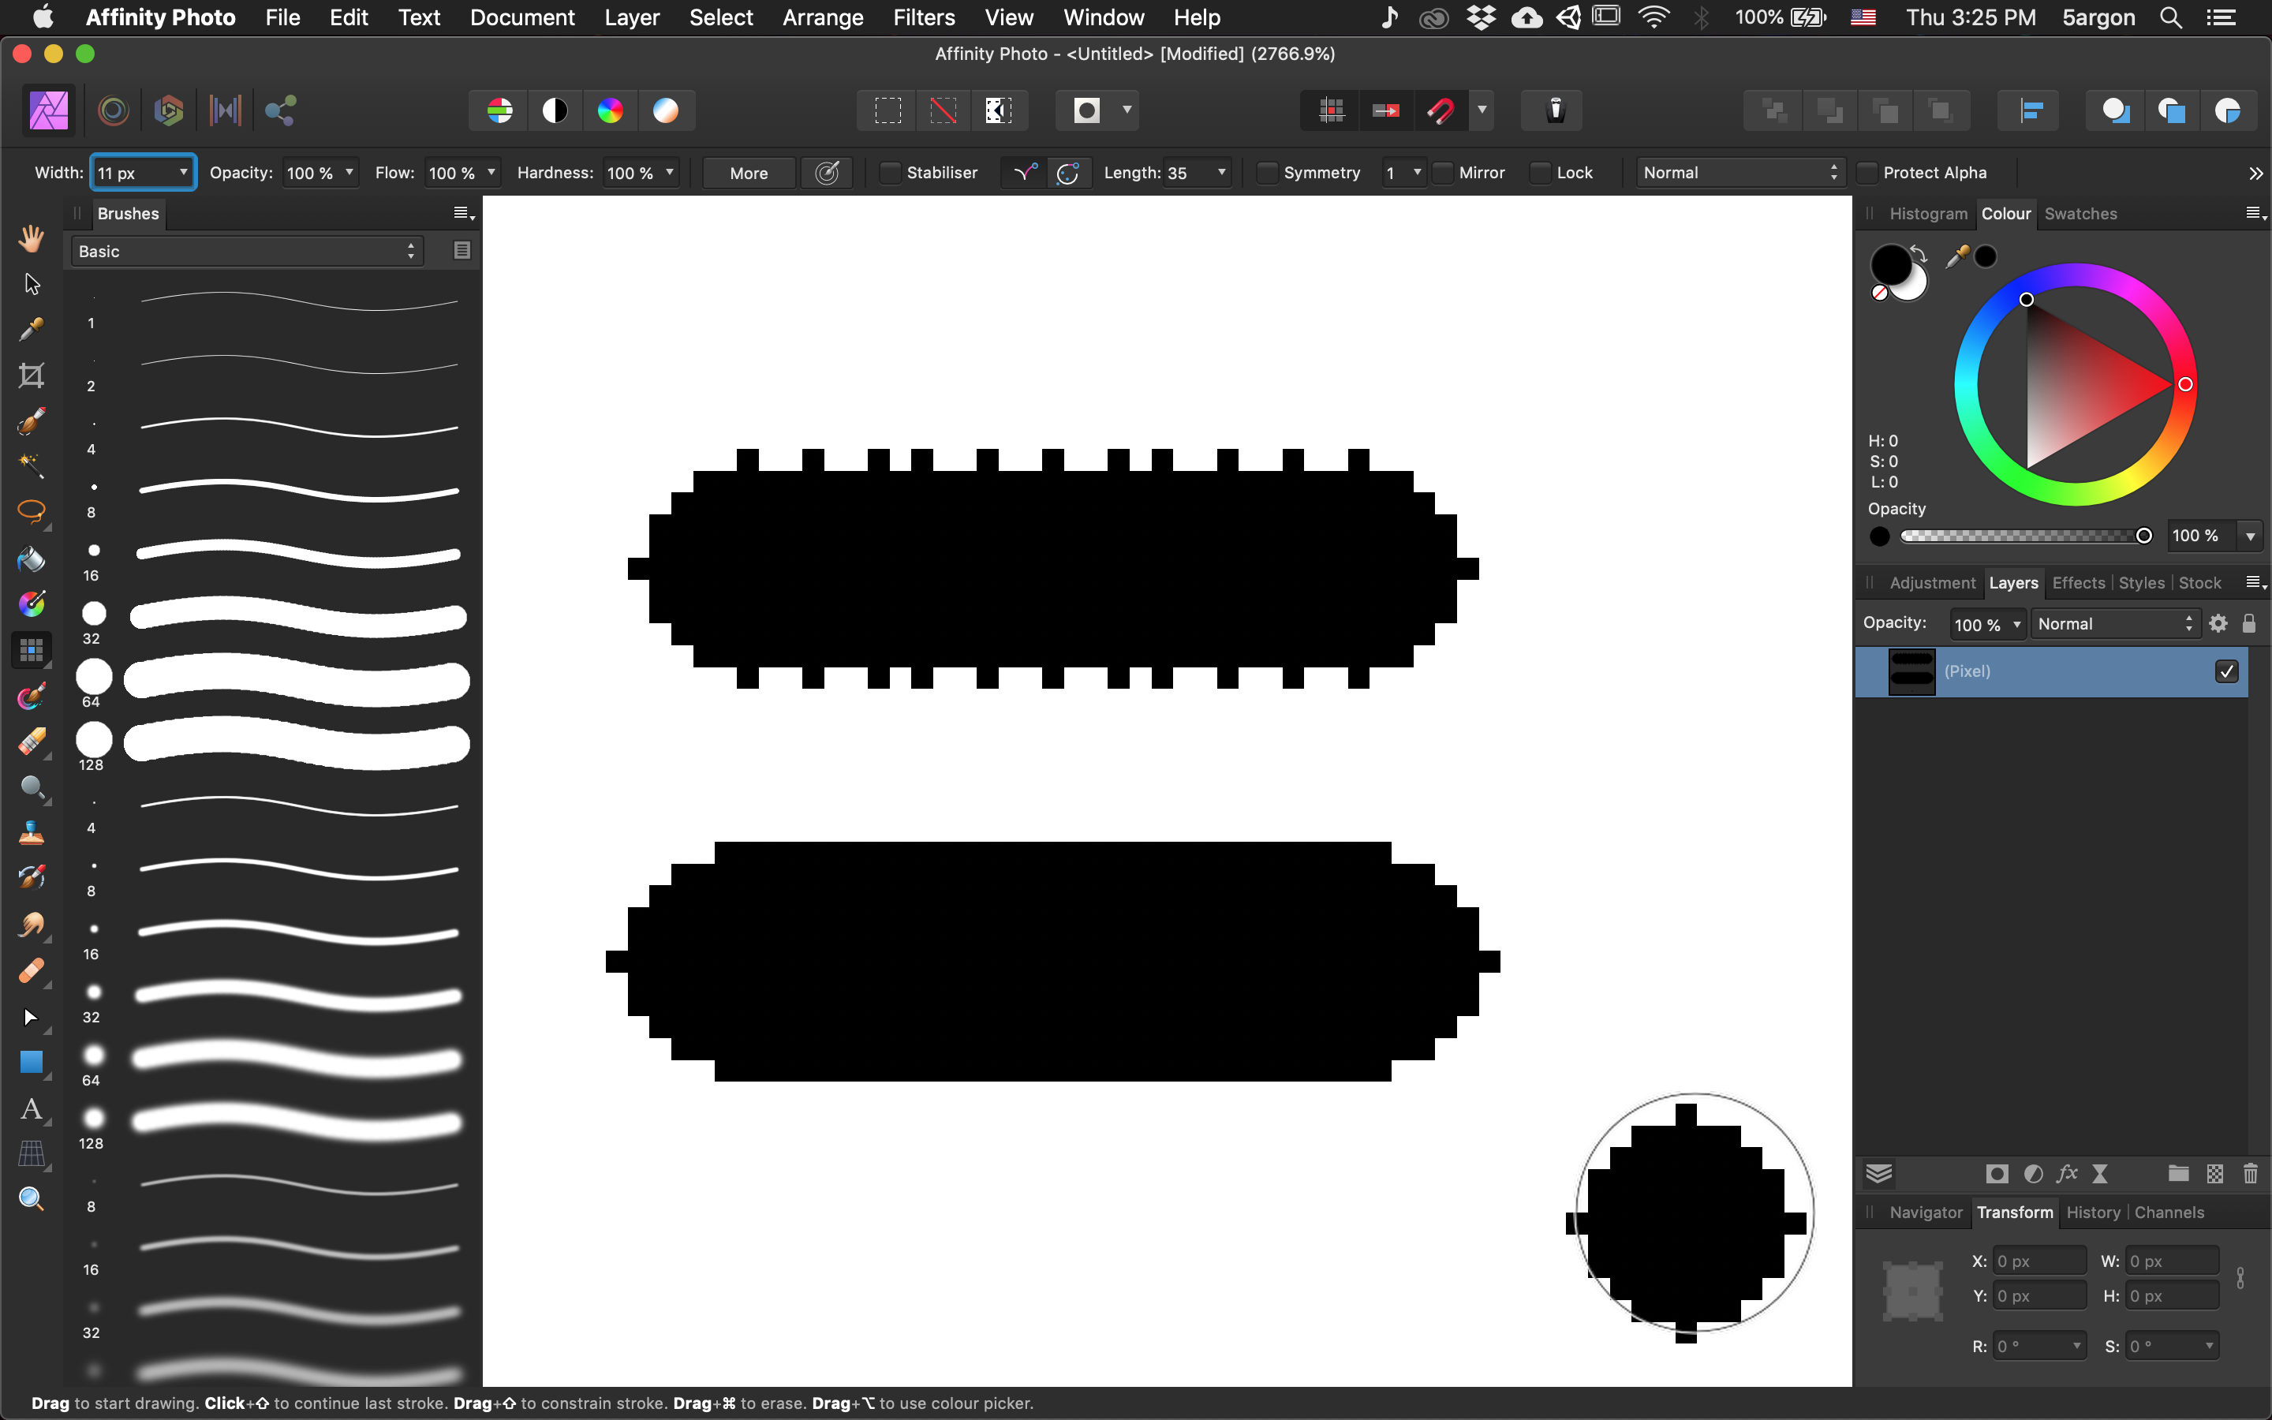Select the View (hand) tool
2272x1420 pixels.
(x=31, y=238)
